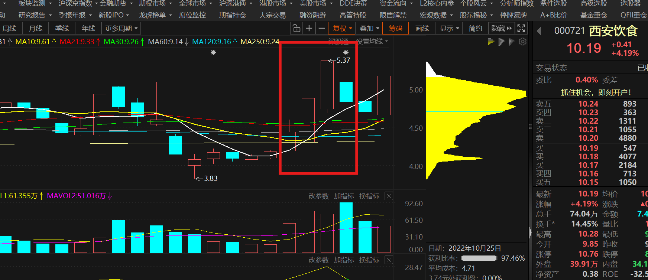Expand 沪深京指数 menu
Viewport: 648px width, 280px height.
[x=78, y=3]
